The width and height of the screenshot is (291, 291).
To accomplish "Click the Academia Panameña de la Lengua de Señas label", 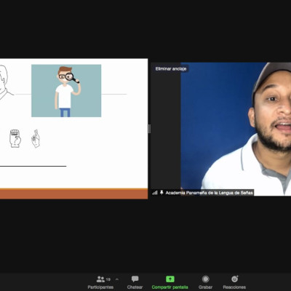I will point(209,193).
